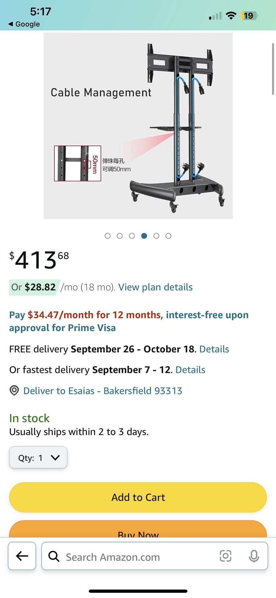The image size is (276, 598).
Task: Open the Qty: 1 quantity dropdown
Action: pos(38,458)
